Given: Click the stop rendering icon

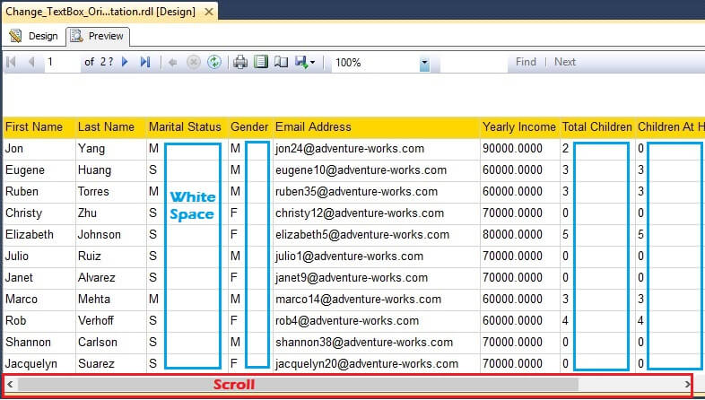Looking at the screenshot, I should click(x=194, y=62).
